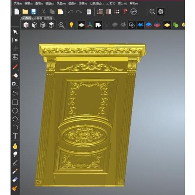The height and width of the screenshot is (195, 195).
Task: Select the knife carve sculpting tool
Action: tap(15, 163)
